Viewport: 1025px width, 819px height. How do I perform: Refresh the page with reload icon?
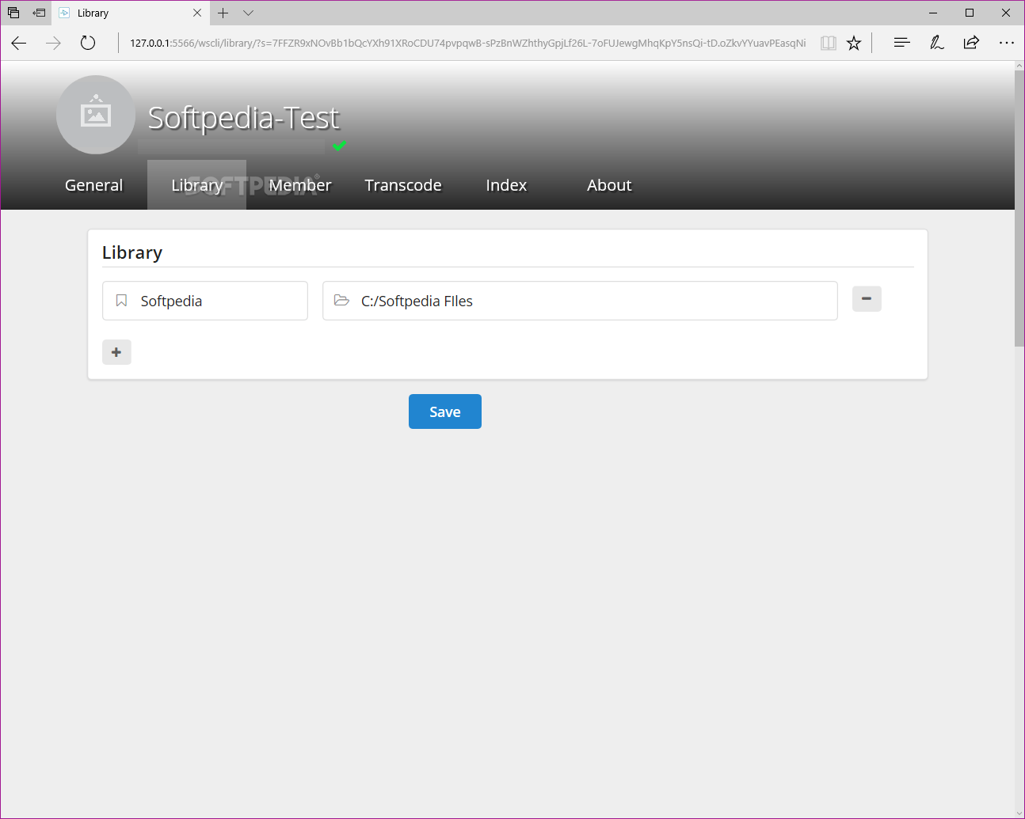88,43
